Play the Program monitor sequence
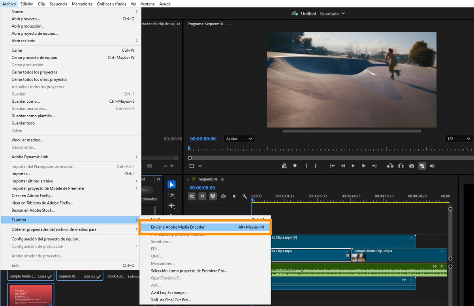The image size is (474, 306). [x=353, y=166]
